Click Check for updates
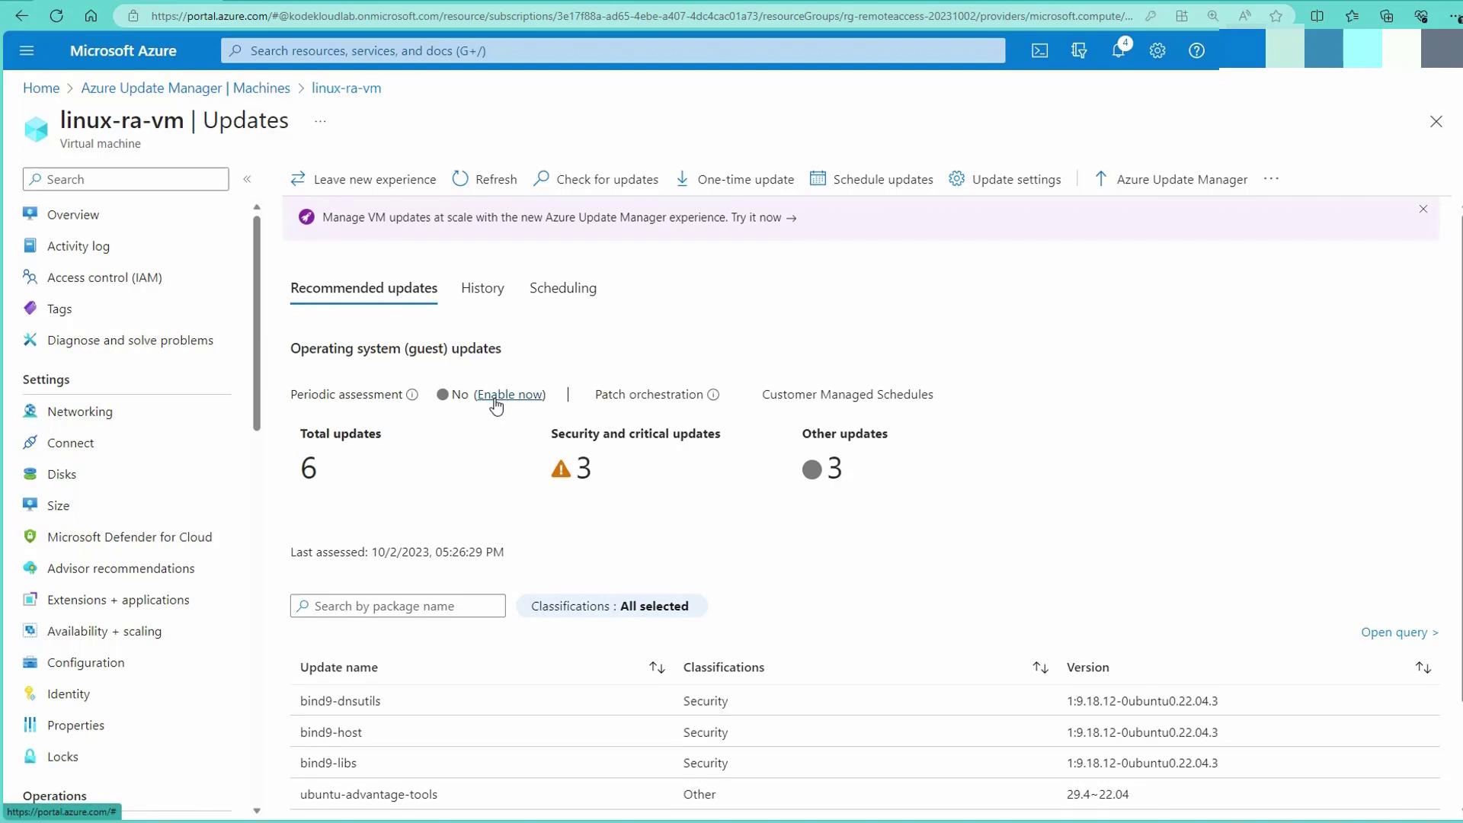1463x823 pixels. coord(596,179)
